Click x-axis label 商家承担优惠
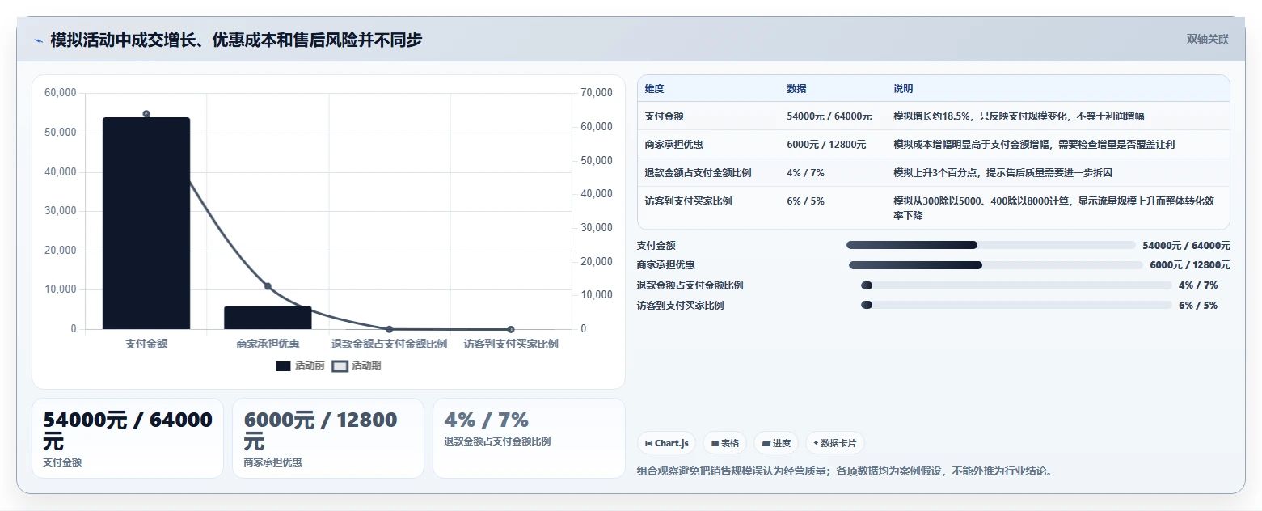Screen dimensions: 1262x511 268,344
